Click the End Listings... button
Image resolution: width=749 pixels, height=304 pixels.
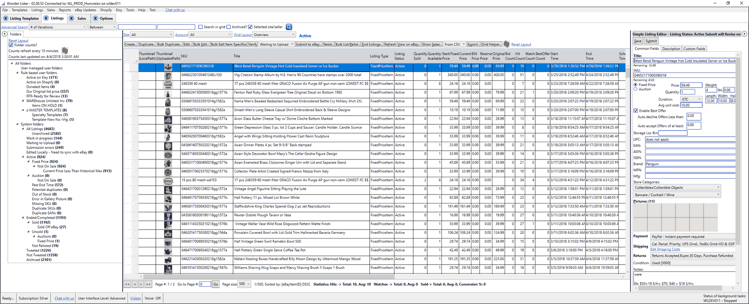pyautogui.click(x=372, y=44)
